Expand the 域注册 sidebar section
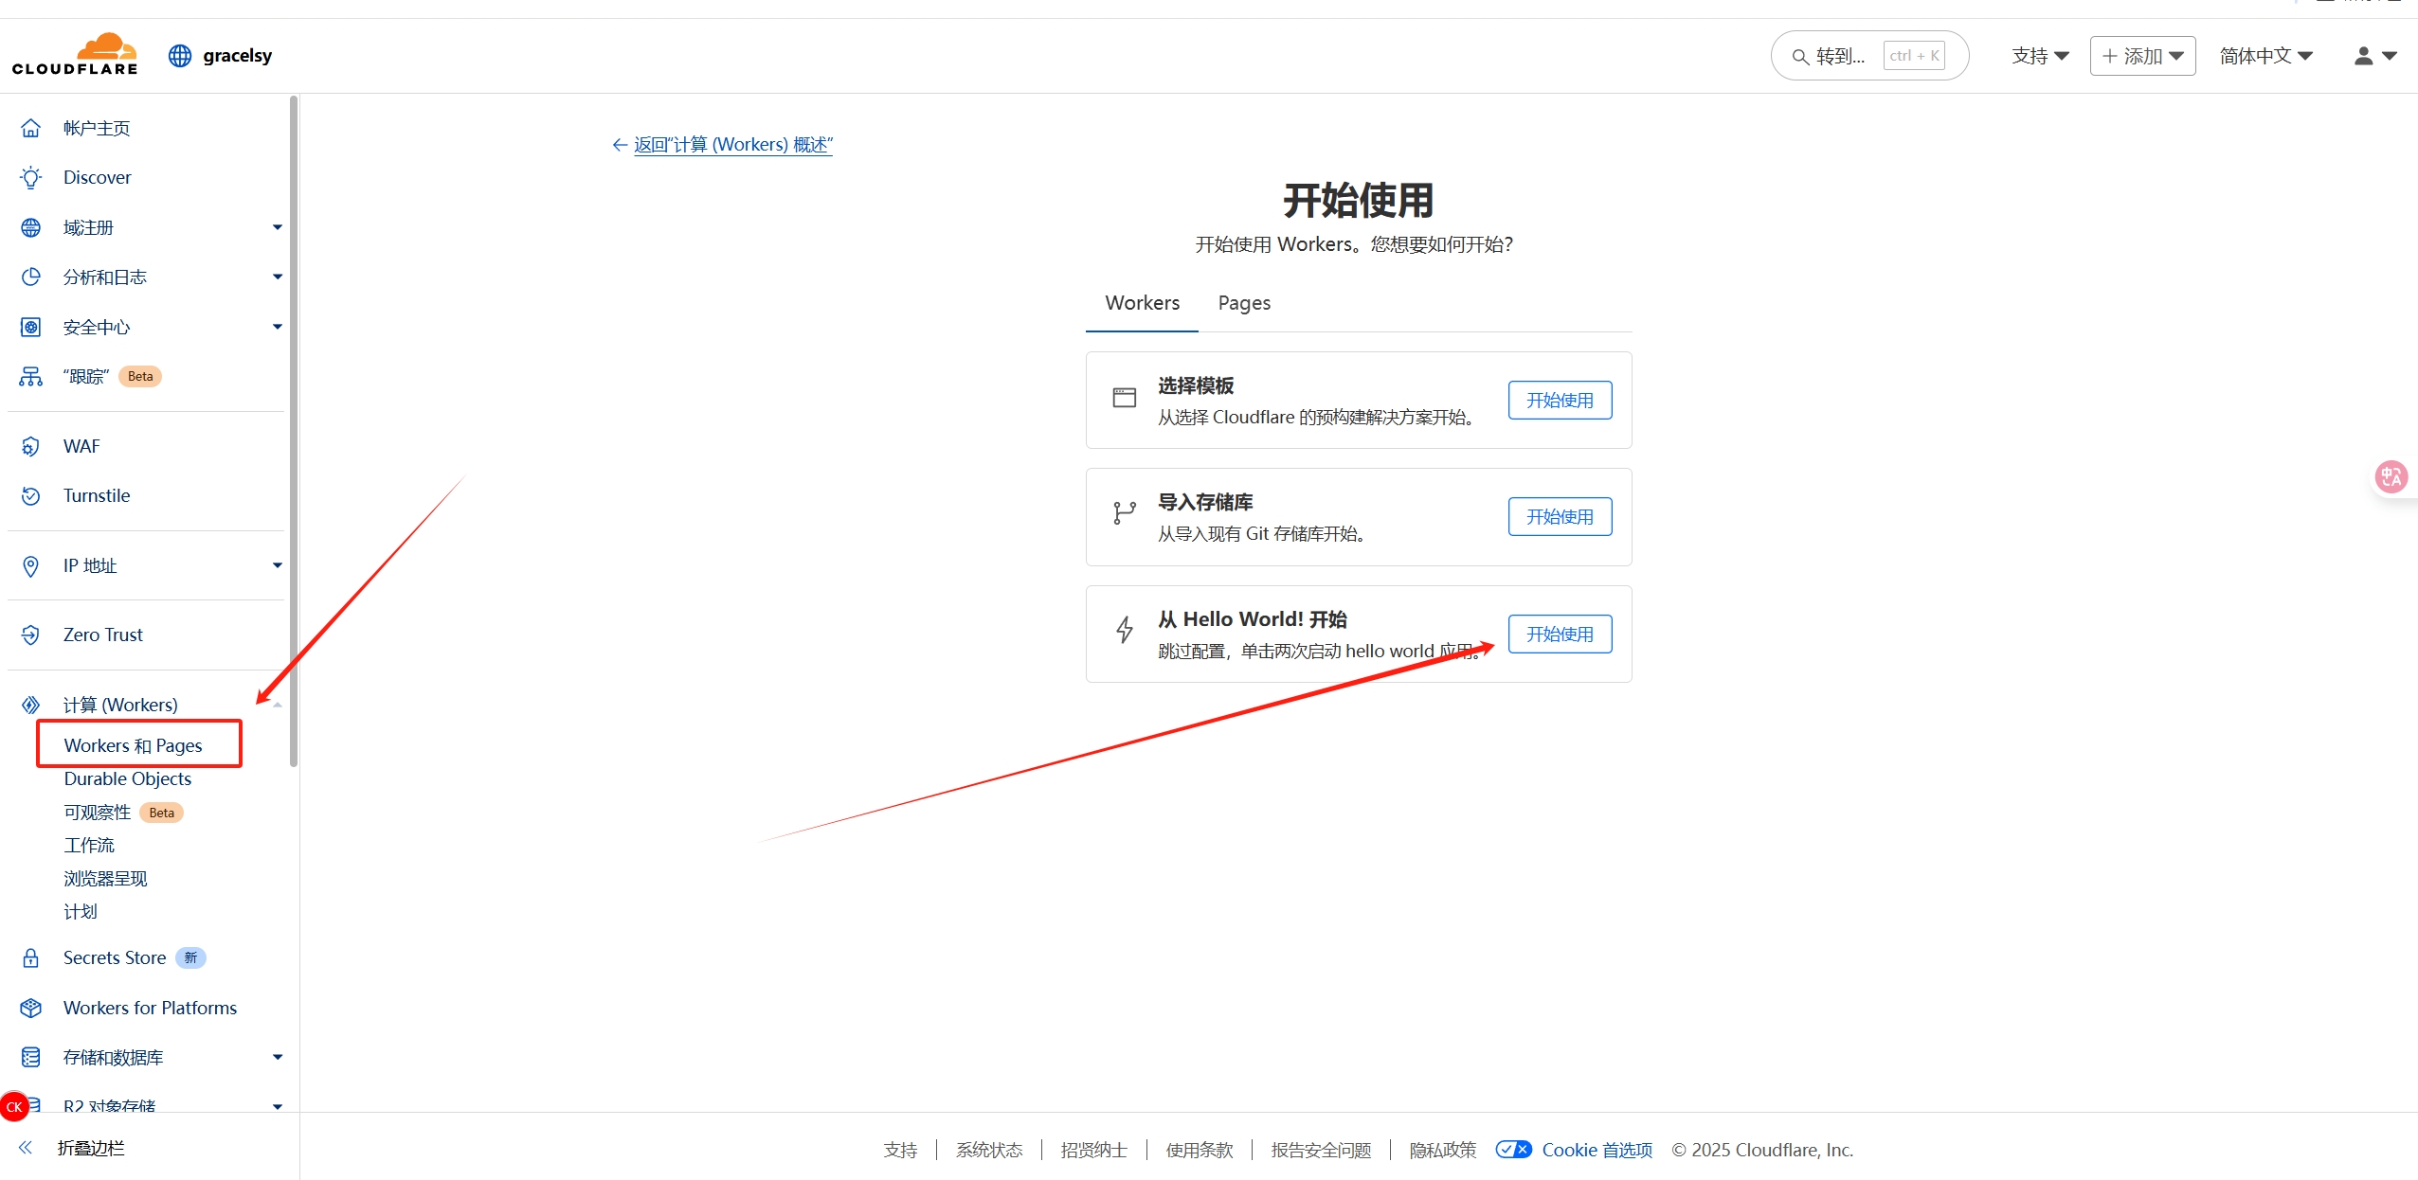Image resolution: width=2418 pixels, height=1180 pixels. point(277,227)
